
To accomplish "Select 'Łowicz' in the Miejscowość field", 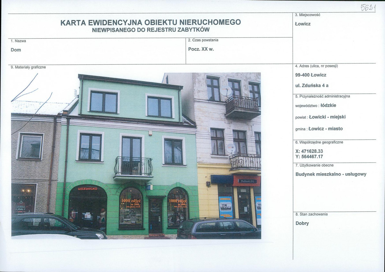I will pyautogui.click(x=302, y=23).
